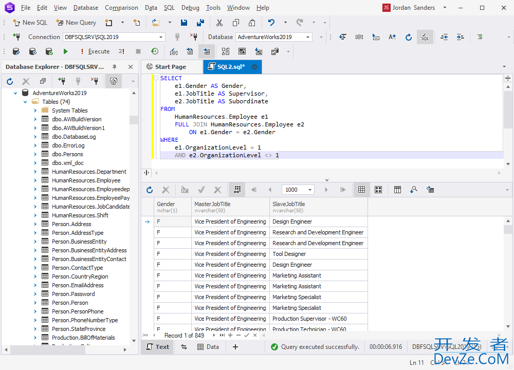Click the export data icon in results toolbar
Viewport: 514px width, 370px height.
pos(430,190)
